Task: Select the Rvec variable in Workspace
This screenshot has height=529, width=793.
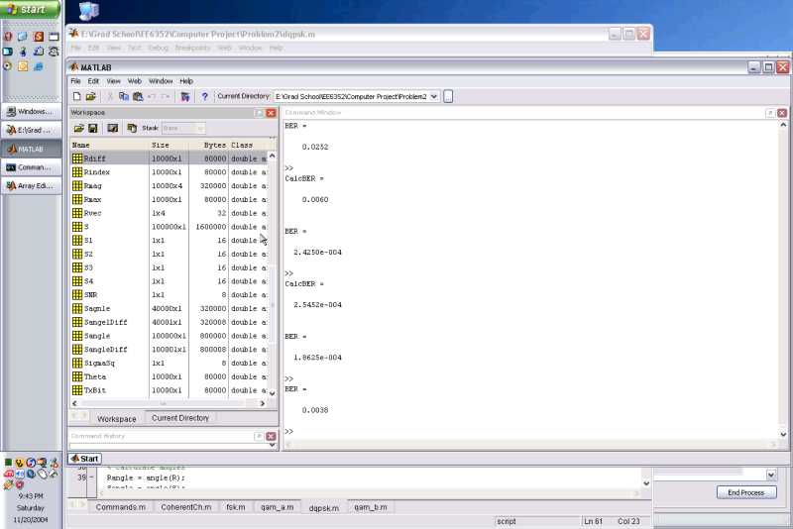Action: [169, 213]
